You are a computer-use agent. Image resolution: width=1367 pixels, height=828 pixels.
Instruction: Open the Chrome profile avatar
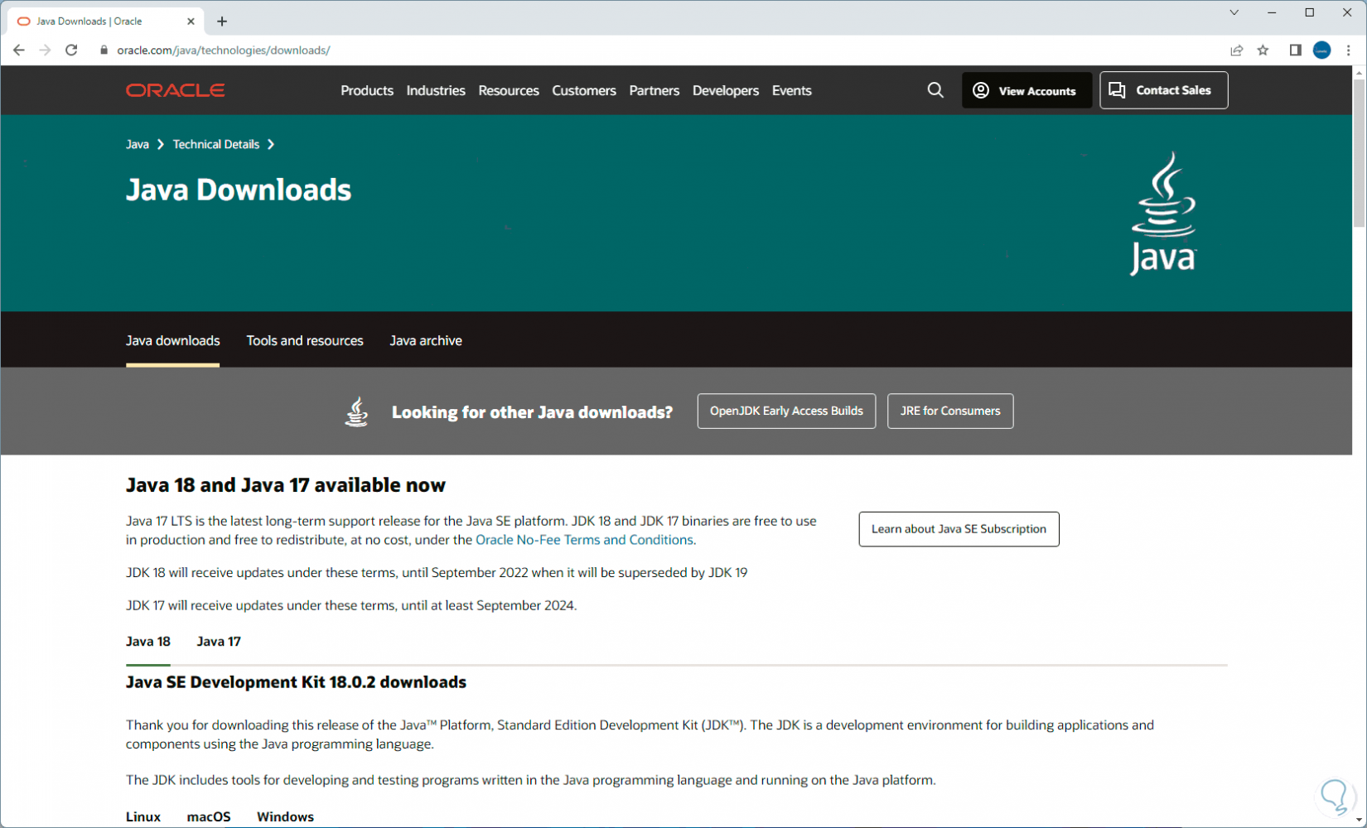pyautogui.click(x=1322, y=51)
